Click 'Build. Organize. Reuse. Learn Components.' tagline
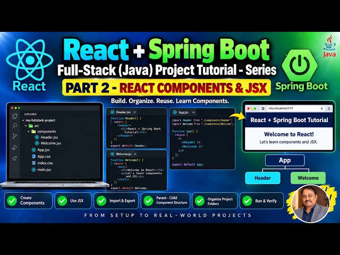The image size is (340, 255). tap(170, 101)
